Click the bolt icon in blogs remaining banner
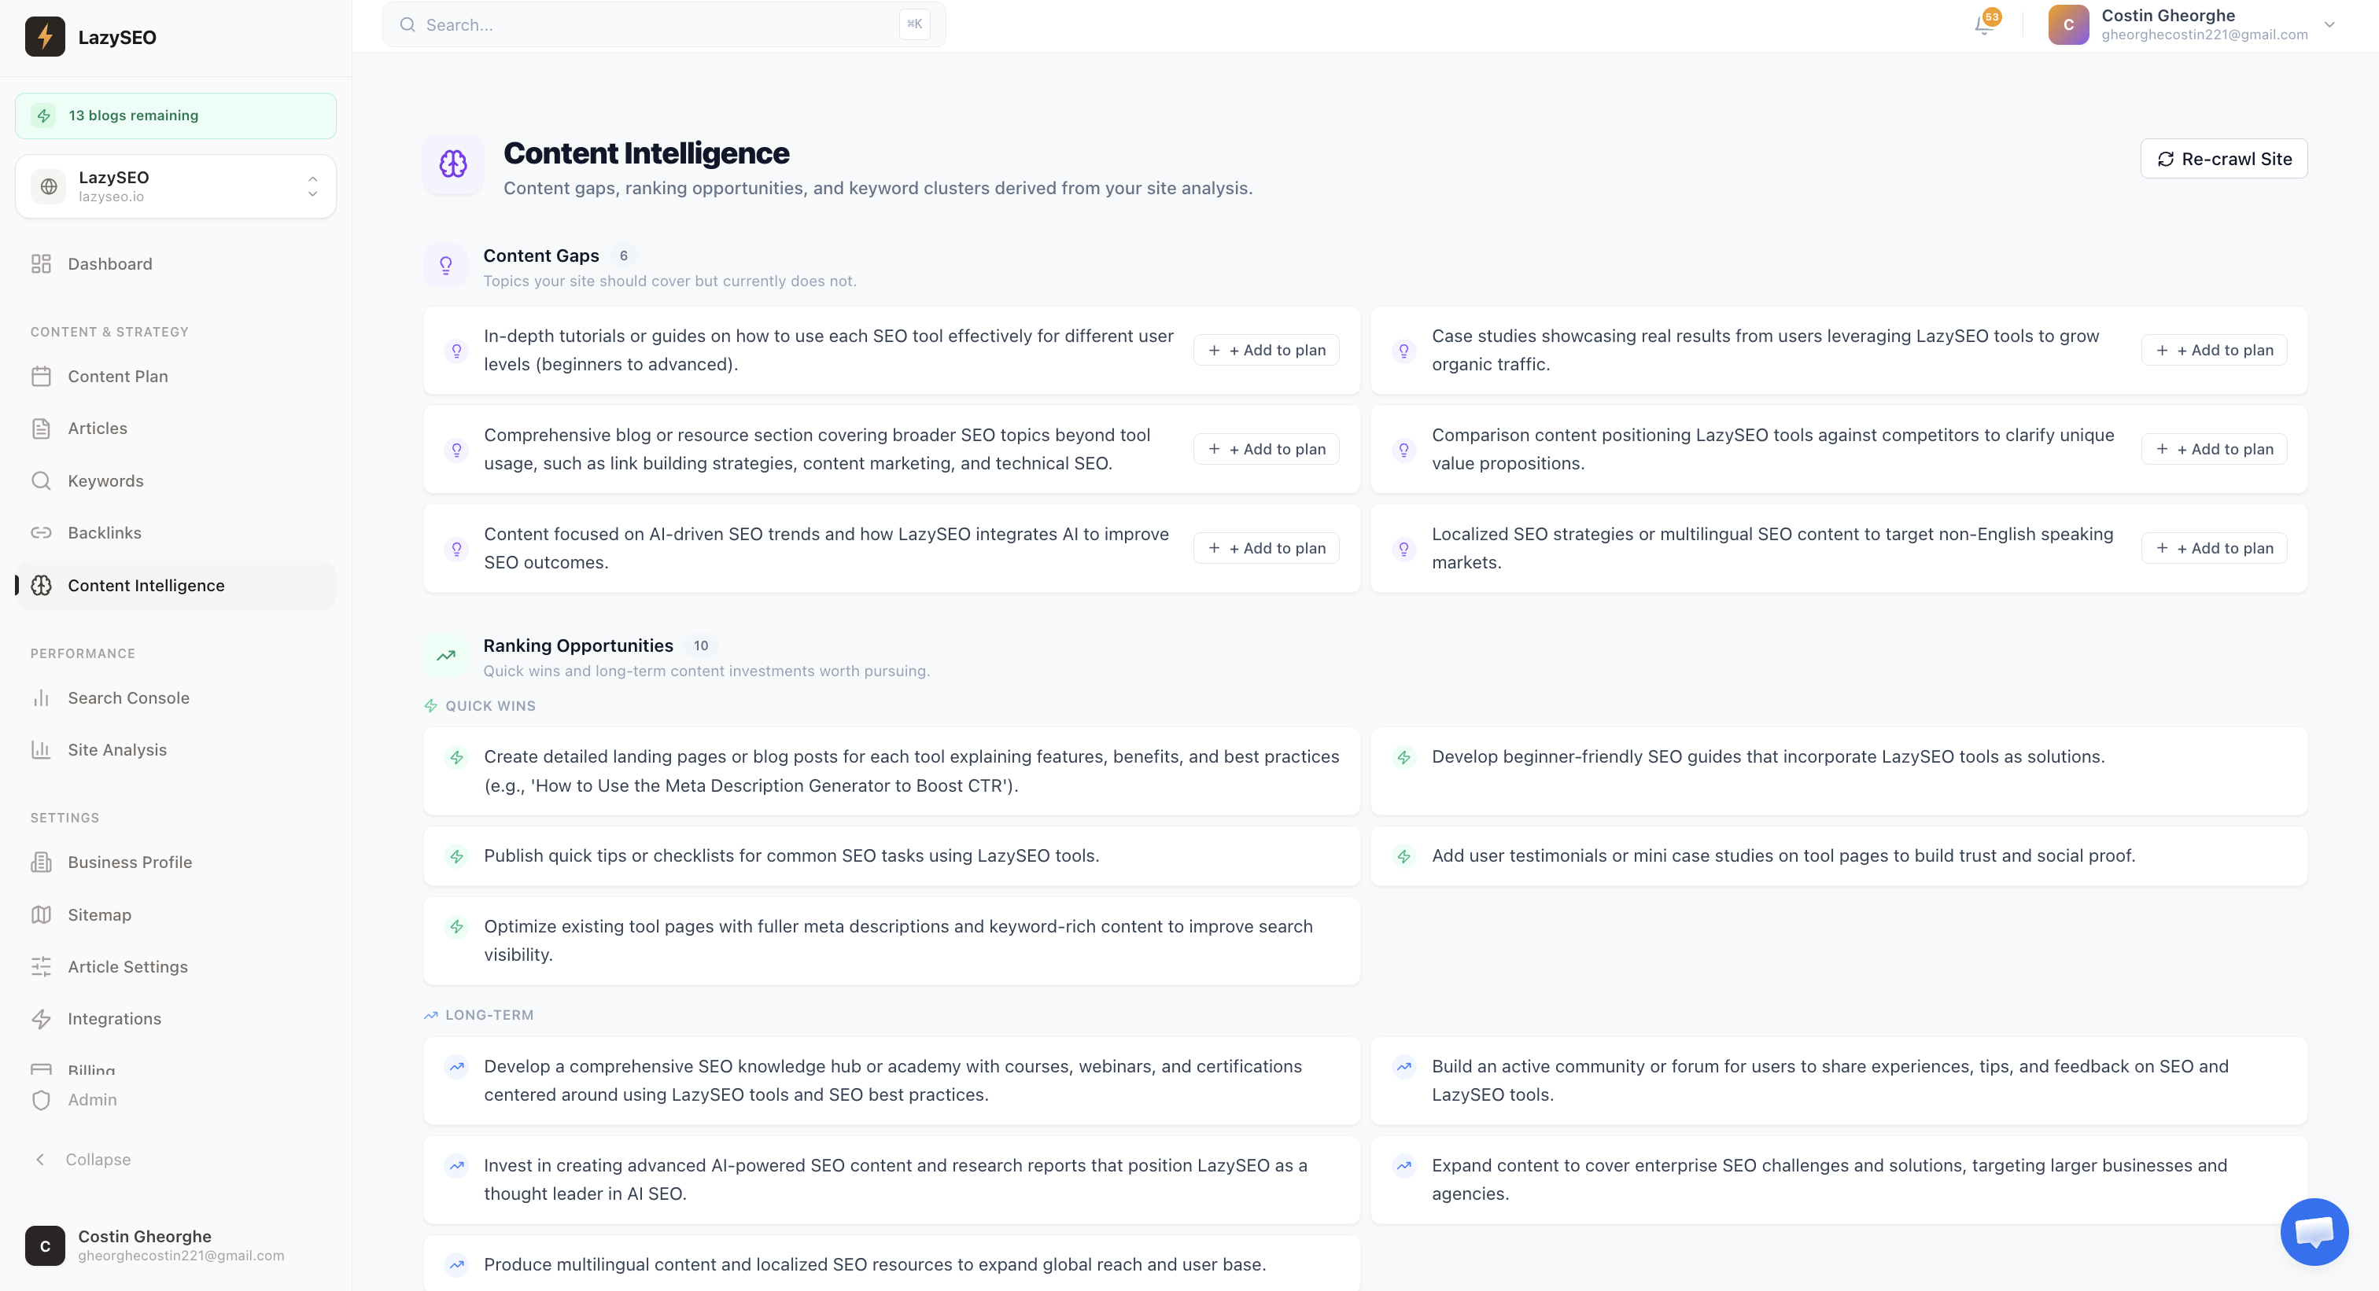This screenshot has width=2379, height=1291. click(43, 116)
